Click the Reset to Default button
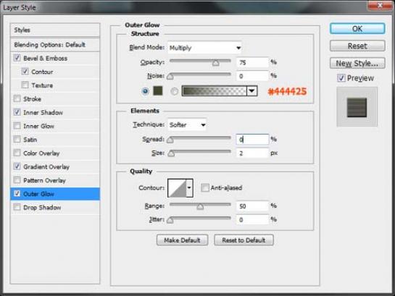 [x=244, y=240]
